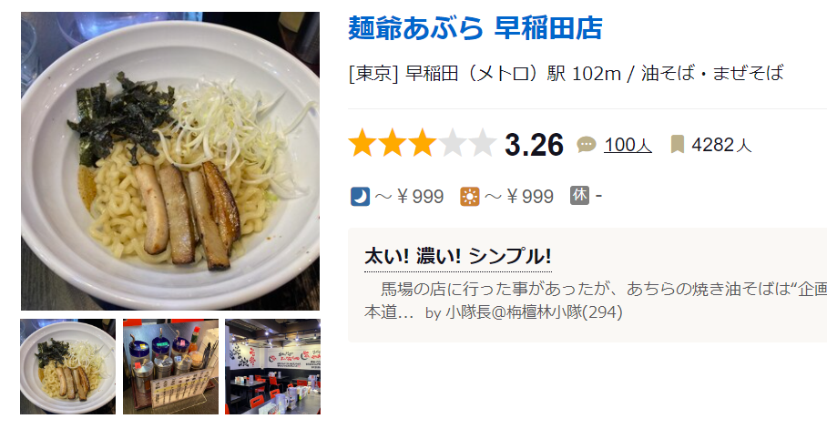Image resolution: width=827 pixels, height=429 pixels.
Task: Click the review excerpt text starting 馬場の店
Action: tap(596, 301)
